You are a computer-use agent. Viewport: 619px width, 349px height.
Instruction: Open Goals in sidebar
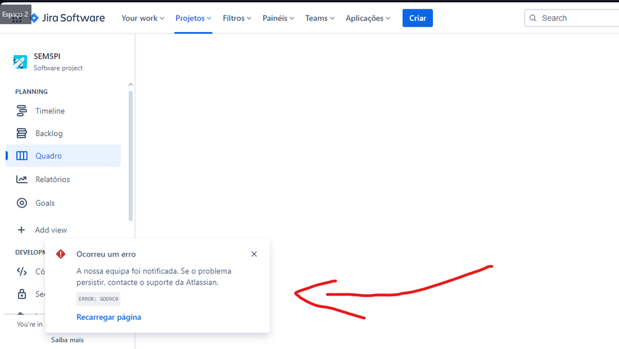coord(63,203)
